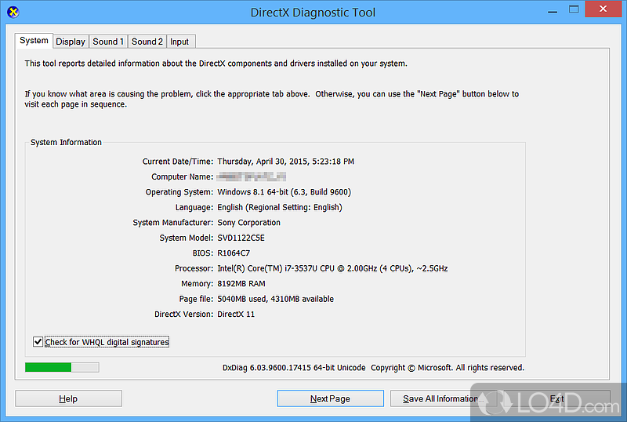The height and width of the screenshot is (422, 627).
Task: Click the DirectX 11 version value
Action: (236, 315)
